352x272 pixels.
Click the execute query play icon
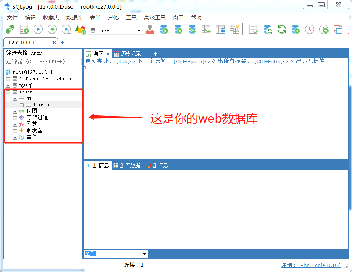click(38, 29)
